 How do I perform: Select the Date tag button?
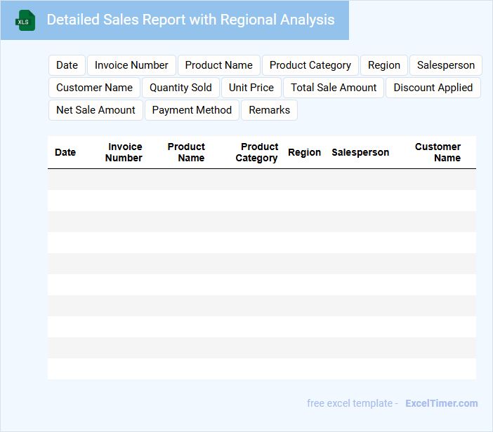(67, 65)
